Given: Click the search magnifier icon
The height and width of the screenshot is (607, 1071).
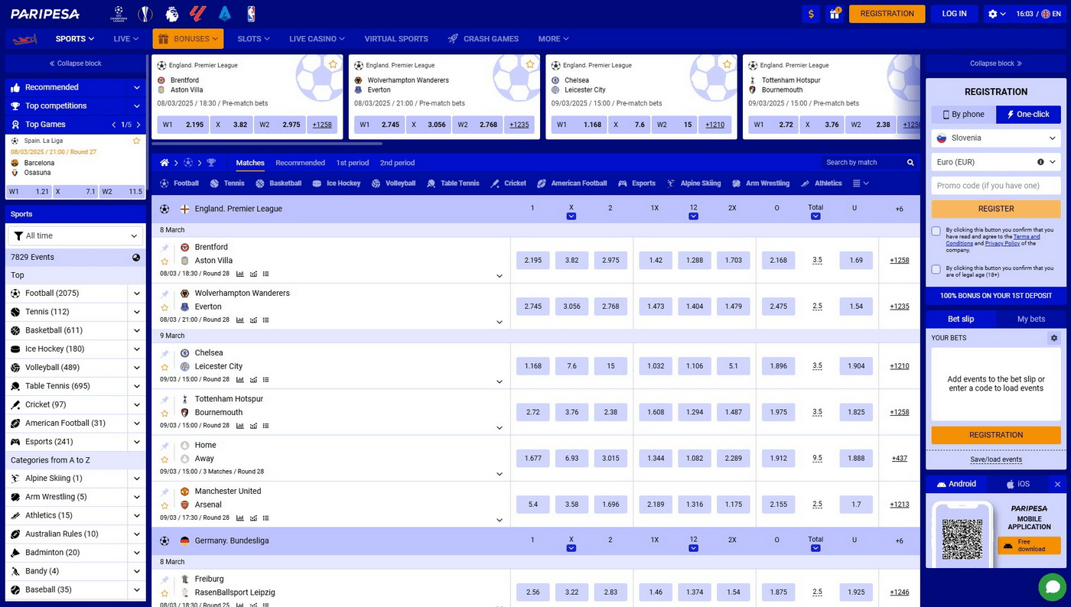Looking at the screenshot, I should pos(910,163).
